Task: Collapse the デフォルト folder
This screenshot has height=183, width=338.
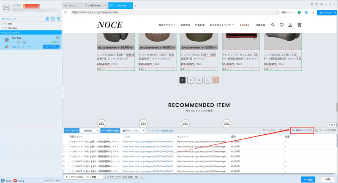Action: click(2, 33)
